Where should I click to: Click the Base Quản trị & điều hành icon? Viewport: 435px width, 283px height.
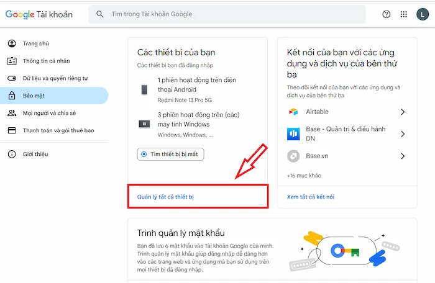coord(293,134)
